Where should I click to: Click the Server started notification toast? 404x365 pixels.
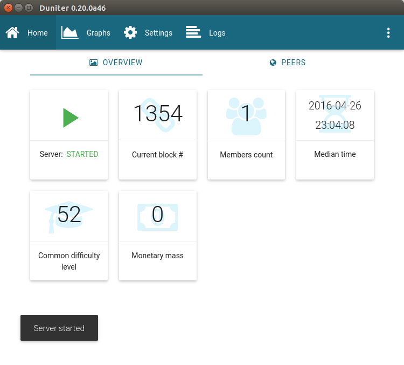point(59,328)
